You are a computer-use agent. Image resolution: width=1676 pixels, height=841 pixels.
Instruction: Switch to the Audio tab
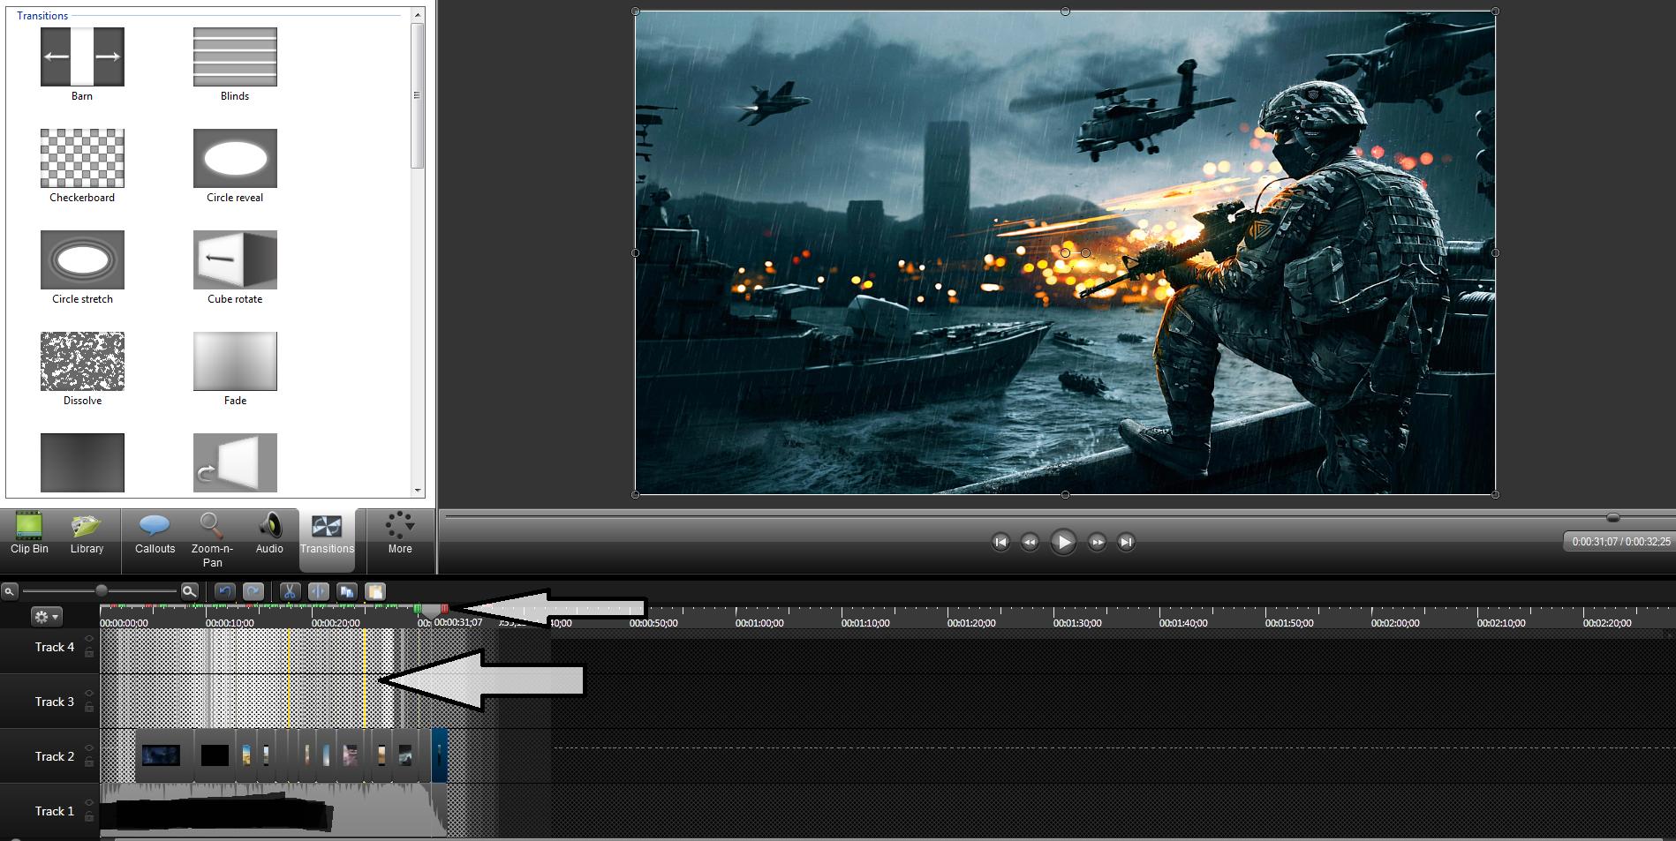[269, 533]
